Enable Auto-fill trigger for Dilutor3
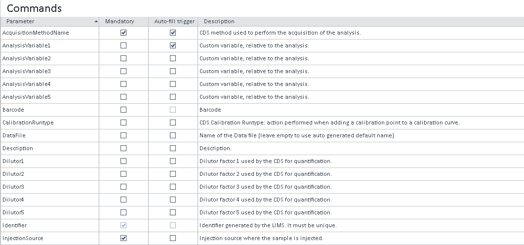The image size is (524, 245). [x=173, y=187]
